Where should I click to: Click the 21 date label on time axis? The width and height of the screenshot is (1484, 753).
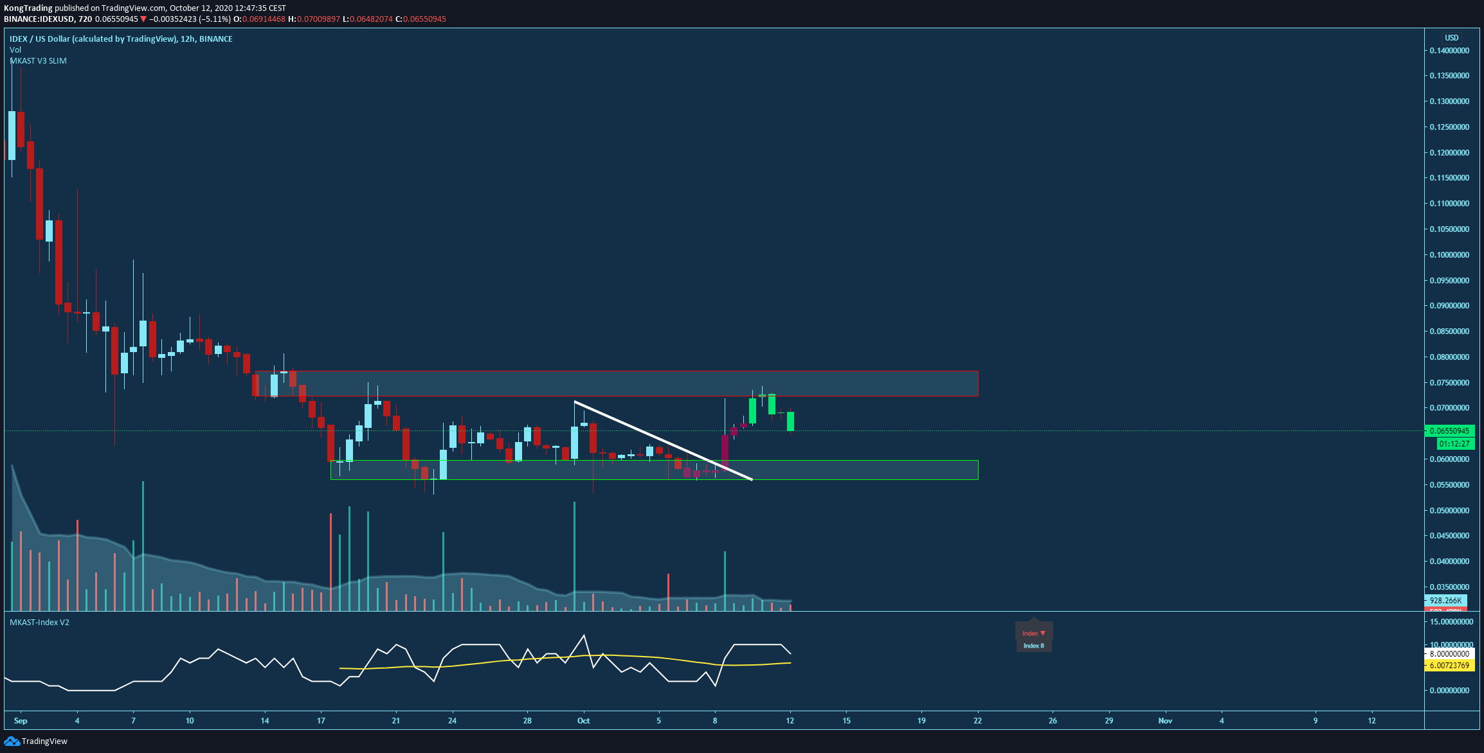[x=396, y=721]
